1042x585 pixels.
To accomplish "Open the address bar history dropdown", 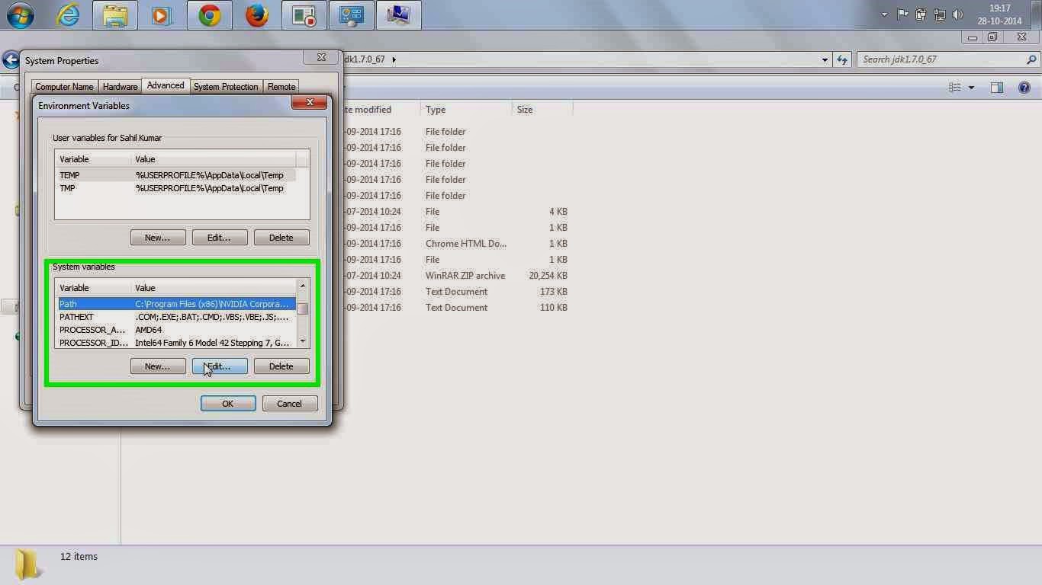I will click(825, 59).
